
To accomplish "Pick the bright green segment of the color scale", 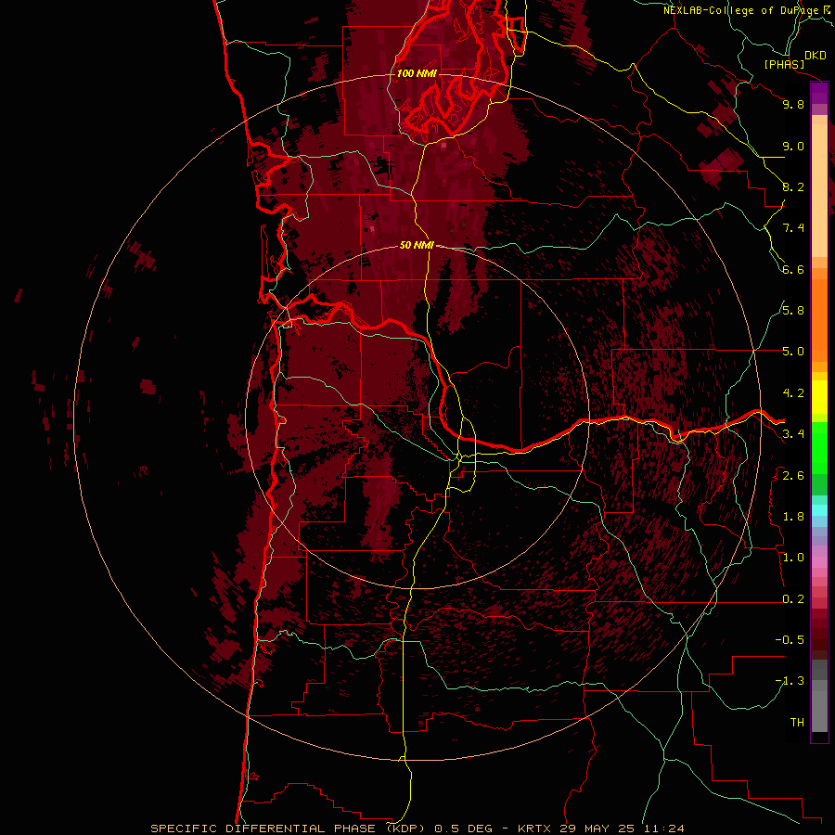I will click(819, 448).
